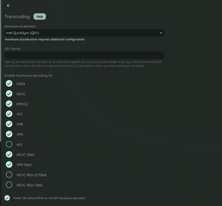
Task: Toggle the MPEG2 decoding checkbox
Action: pyautogui.click(x=9, y=104)
